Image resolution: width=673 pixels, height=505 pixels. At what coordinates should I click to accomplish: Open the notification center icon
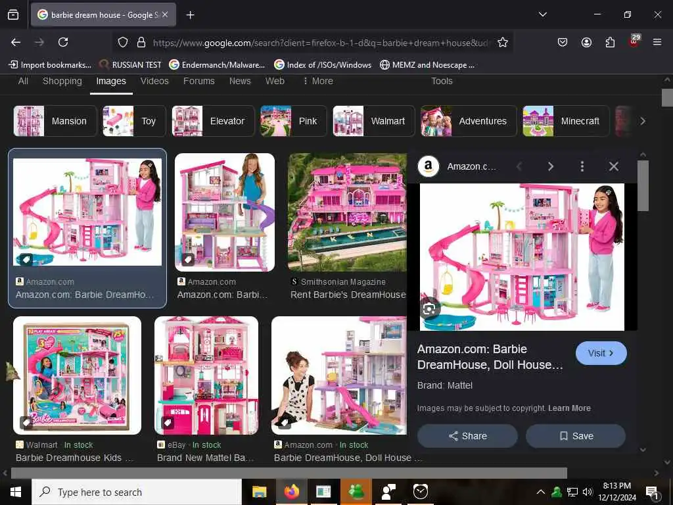pos(652,492)
